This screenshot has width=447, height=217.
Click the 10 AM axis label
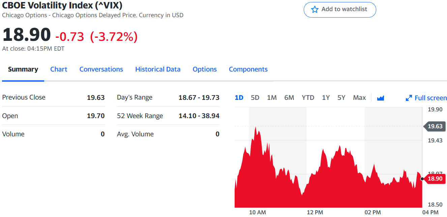pyautogui.click(x=258, y=212)
